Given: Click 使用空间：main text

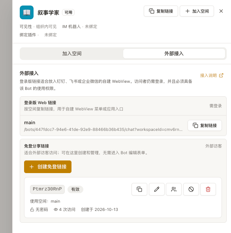Looking at the screenshot, I should (x=45, y=201).
